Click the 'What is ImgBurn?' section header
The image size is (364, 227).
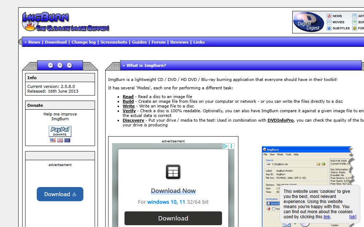coord(146,65)
